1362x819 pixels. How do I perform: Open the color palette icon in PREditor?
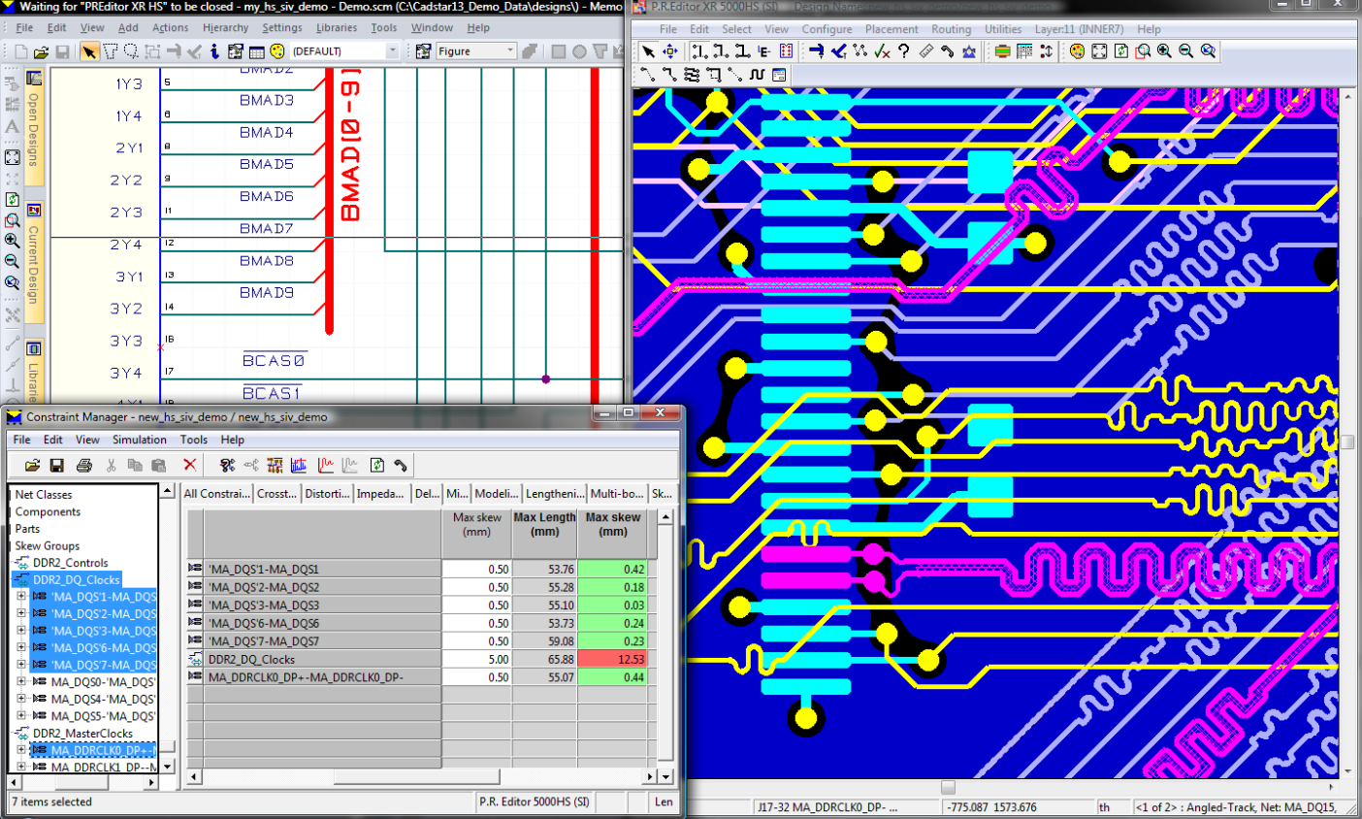(1076, 51)
